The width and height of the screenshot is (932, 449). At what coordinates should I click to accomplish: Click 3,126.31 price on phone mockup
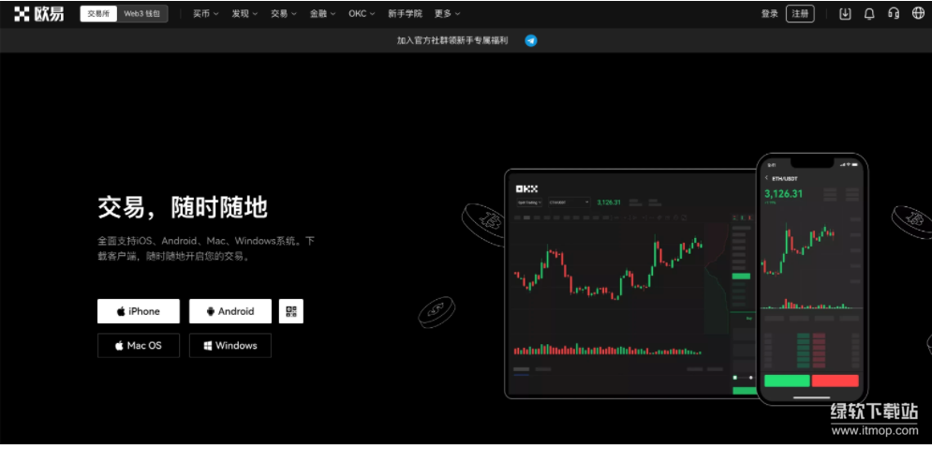pyautogui.click(x=783, y=193)
